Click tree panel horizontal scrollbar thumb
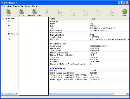 [x=9, y=94]
